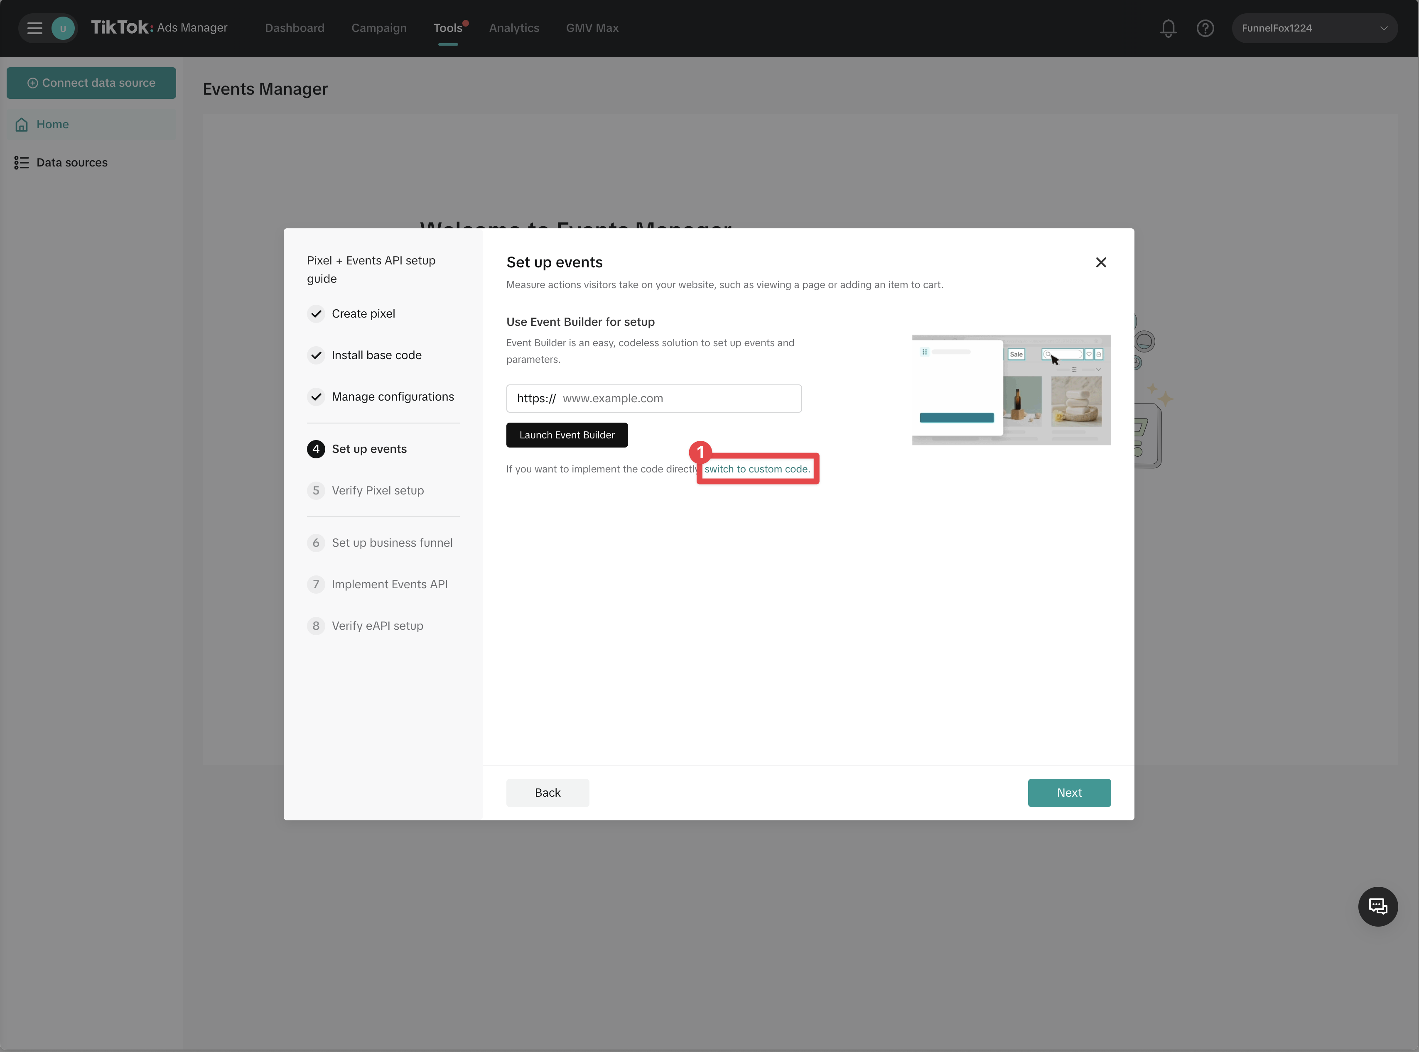Select completed Create pixel step
Screen dimensions: 1419x1052
point(363,313)
